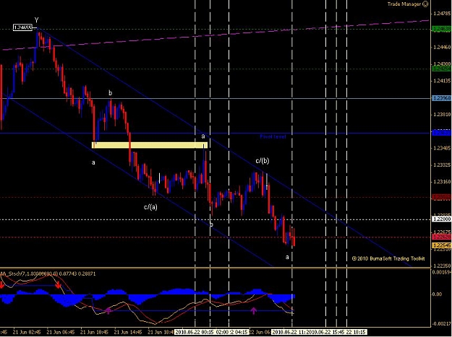This screenshot has width=452, height=337.
Task: Click the 1.23485 price scale value
Action: [x=442, y=148]
